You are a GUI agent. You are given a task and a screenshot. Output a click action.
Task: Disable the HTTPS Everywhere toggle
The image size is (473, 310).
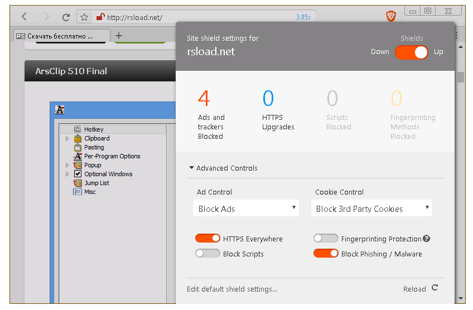pyautogui.click(x=207, y=238)
